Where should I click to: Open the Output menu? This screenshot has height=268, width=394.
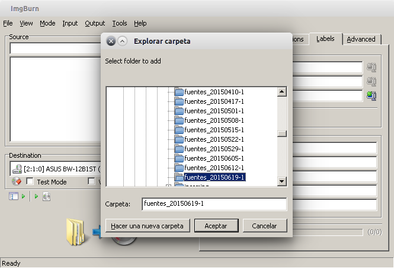(95, 23)
